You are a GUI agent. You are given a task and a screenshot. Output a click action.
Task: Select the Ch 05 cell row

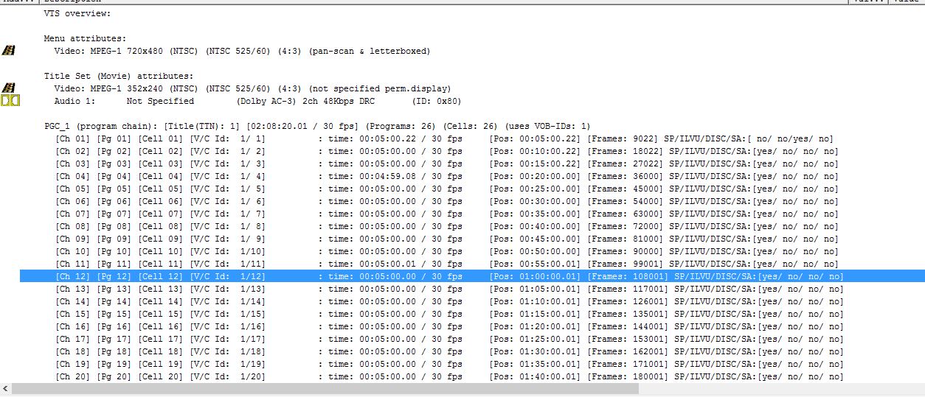click(x=447, y=189)
